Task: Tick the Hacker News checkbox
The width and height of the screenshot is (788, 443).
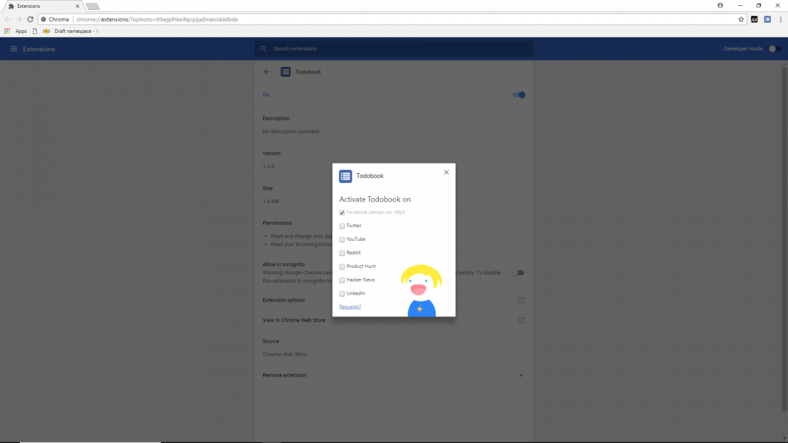Action: click(342, 280)
